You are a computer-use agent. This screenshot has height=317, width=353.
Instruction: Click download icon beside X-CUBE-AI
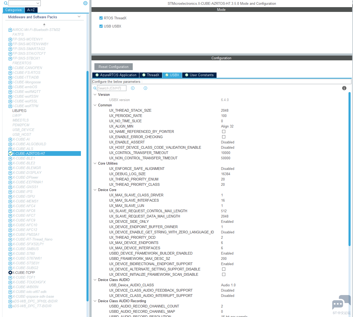click(10, 139)
